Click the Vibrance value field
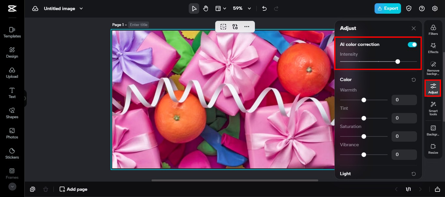Viewport: 445px width, 197px height. pos(404,155)
